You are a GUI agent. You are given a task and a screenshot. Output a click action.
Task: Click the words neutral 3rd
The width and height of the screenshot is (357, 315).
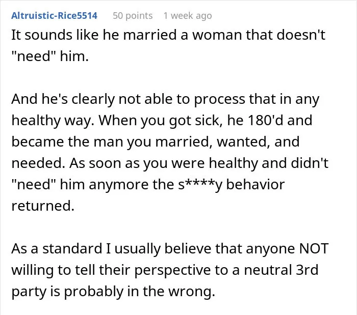tap(281, 270)
